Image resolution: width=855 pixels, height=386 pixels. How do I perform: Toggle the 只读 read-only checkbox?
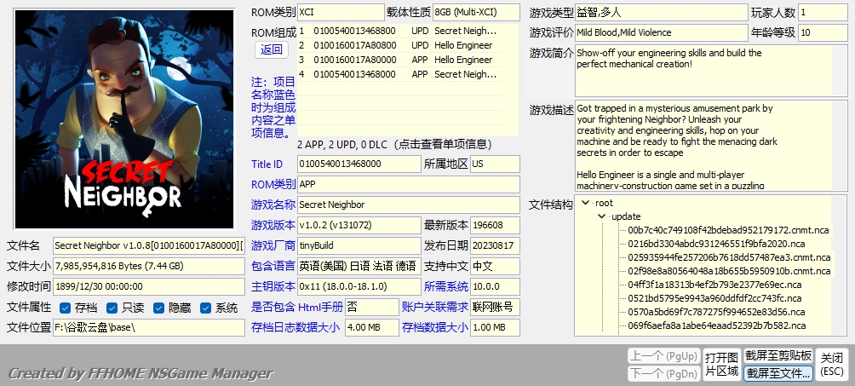[x=113, y=308]
